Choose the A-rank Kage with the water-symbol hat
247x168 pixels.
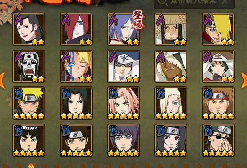point(124,66)
